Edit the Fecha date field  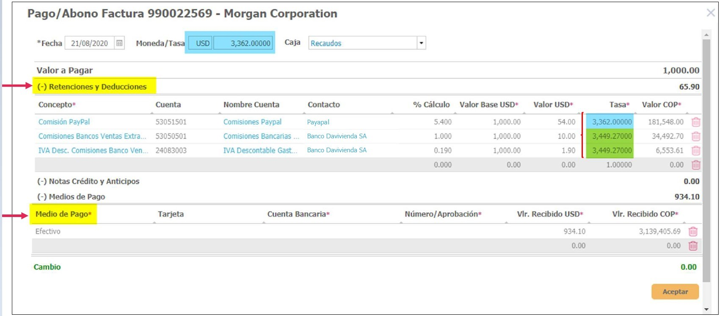[x=89, y=43]
